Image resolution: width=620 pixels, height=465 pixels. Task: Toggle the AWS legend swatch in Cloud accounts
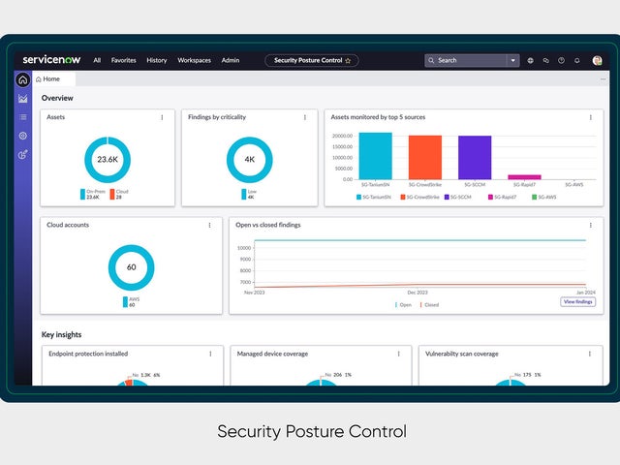tap(125, 301)
